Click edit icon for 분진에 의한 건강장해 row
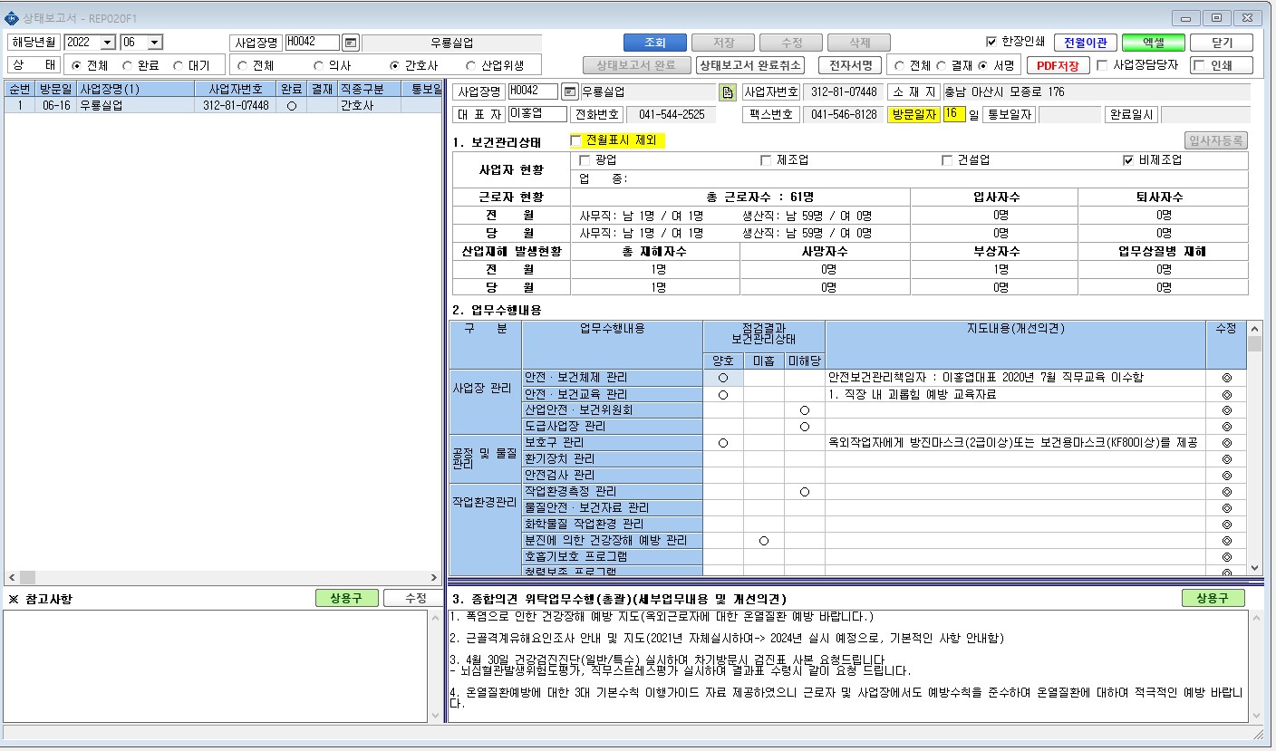 tap(1227, 541)
